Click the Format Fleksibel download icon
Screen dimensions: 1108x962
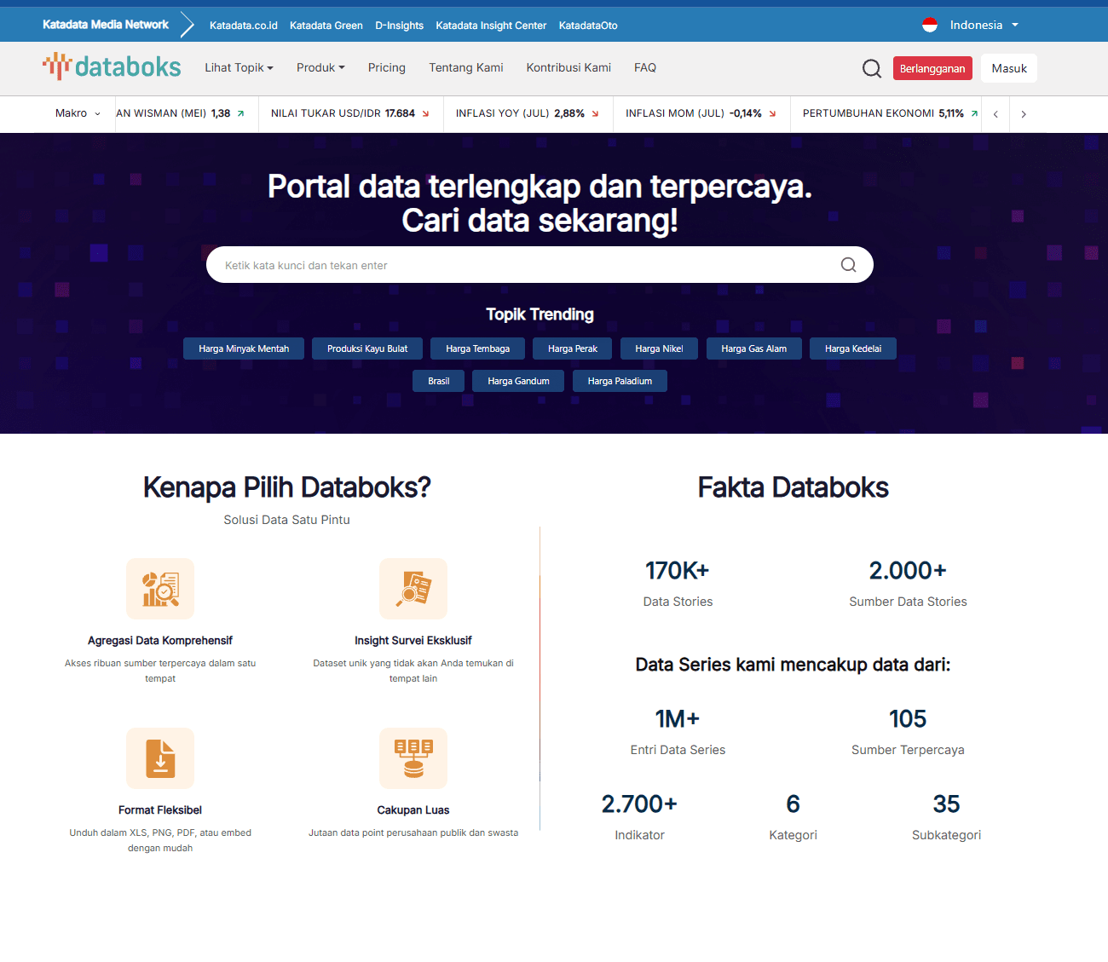(x=160, y=758)
